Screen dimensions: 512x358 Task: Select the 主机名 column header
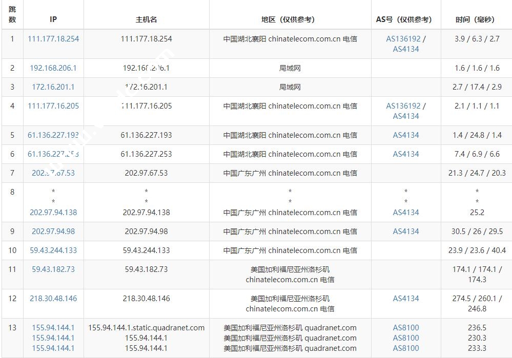click(146, 19)
